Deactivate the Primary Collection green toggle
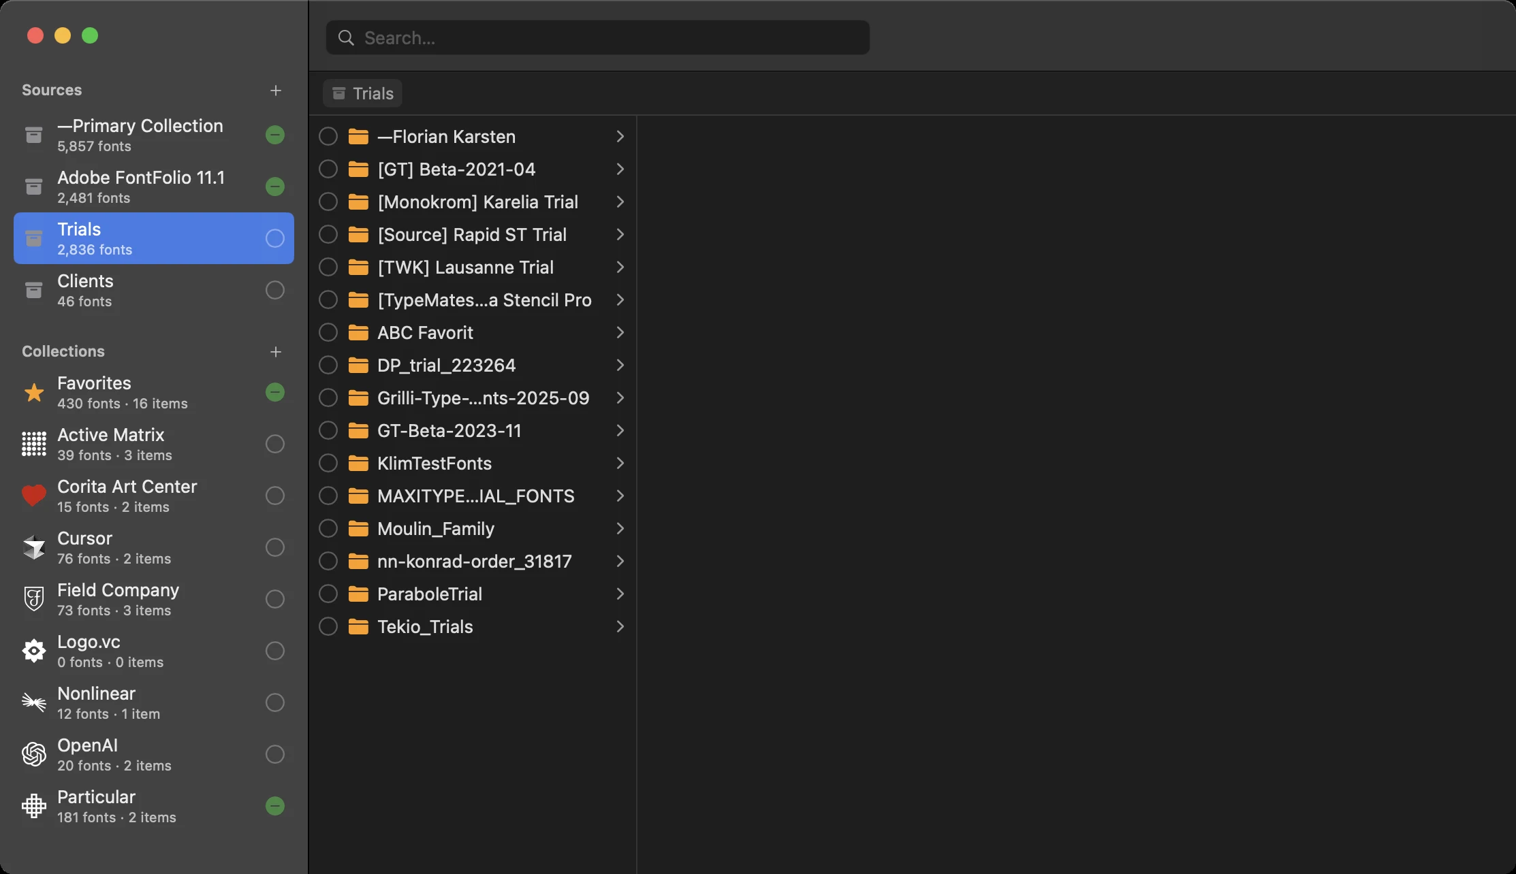Image resolution: width=1516 pixels, height=874 pixels. click(275, 135)
